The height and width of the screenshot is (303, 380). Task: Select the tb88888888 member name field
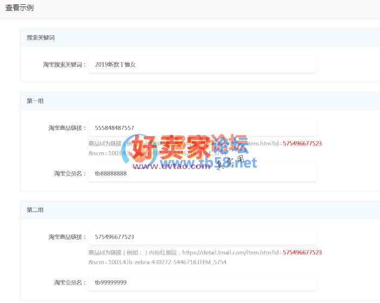pyautogui.click(x=202, y=173)
